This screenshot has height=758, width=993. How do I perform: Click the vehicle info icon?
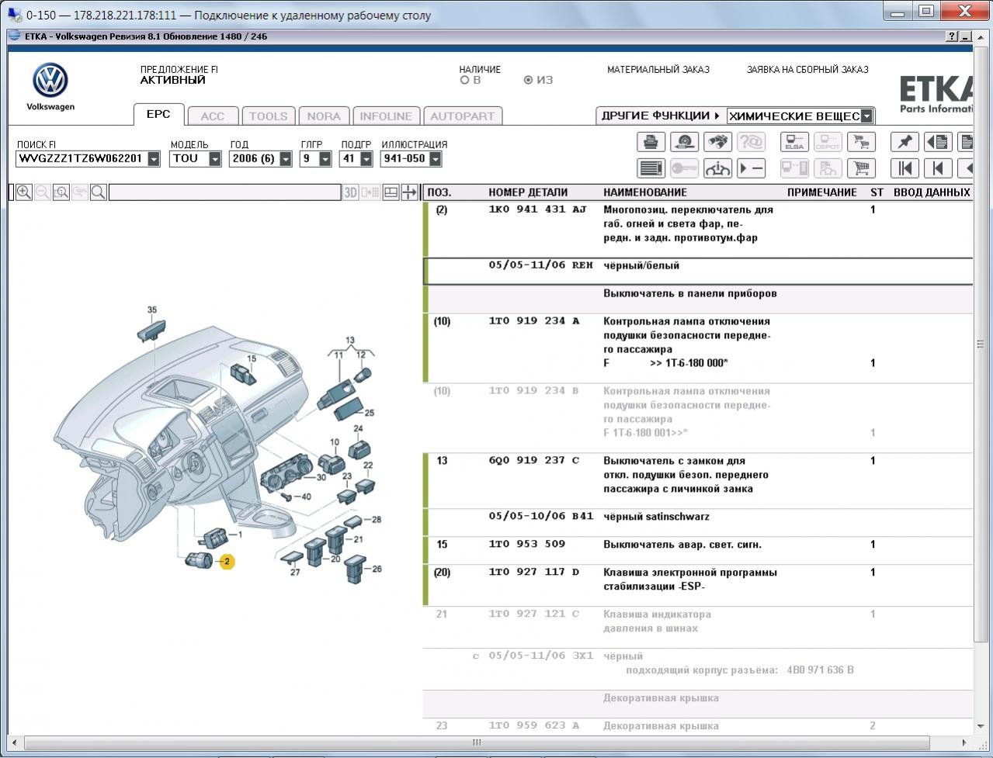pos(717,168)
